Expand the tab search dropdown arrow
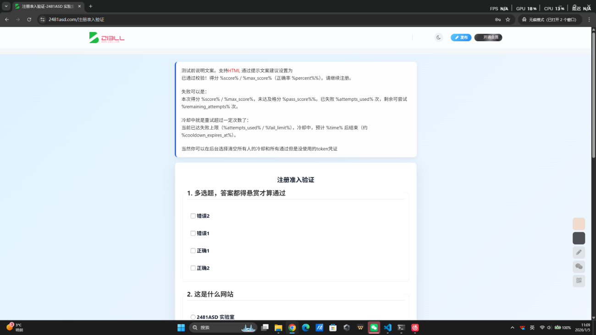This screenshot has height=335, width=596. tap(6, 6)
